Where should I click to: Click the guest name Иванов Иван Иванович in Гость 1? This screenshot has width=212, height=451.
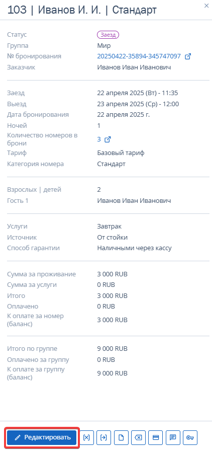(134, 201)
